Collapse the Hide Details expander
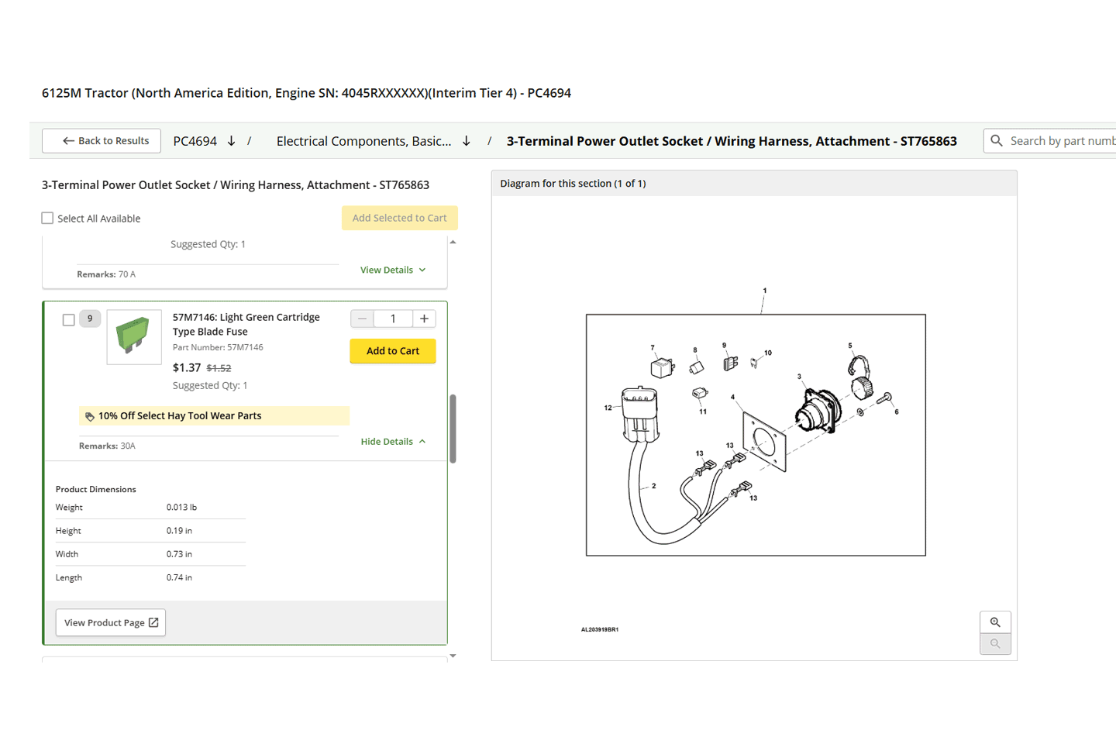The height and width of the screenshot is (744, 1116). click(393, 442)
